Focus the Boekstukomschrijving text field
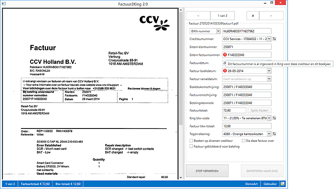 [247, 87]
